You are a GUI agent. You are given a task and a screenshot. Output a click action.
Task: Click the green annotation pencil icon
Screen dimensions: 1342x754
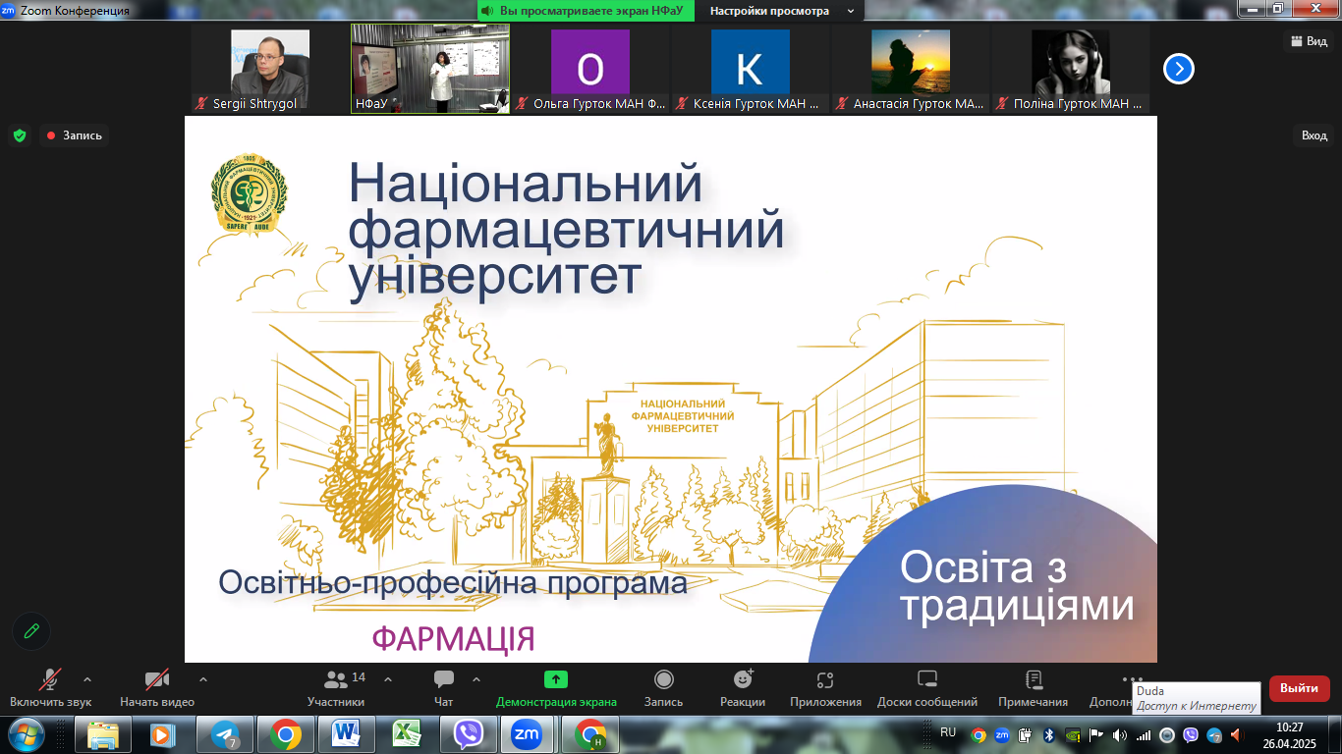[x=31, y=631]
